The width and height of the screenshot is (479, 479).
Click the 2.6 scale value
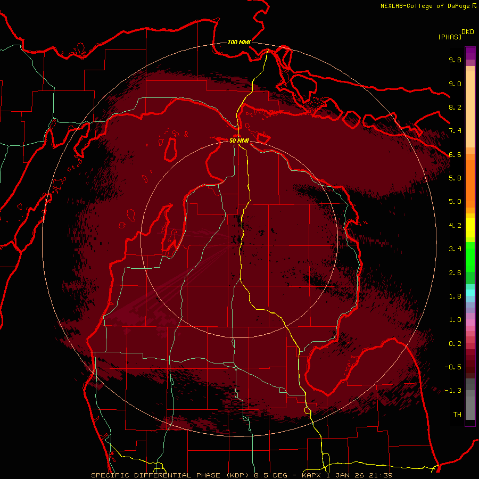pyautogui.click(x=455, y=273)
